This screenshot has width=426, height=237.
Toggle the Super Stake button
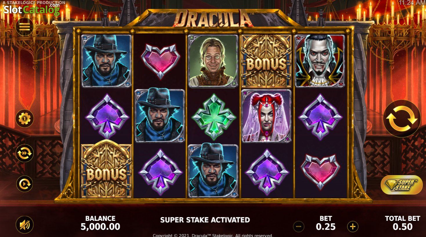(x=402, y=185)
